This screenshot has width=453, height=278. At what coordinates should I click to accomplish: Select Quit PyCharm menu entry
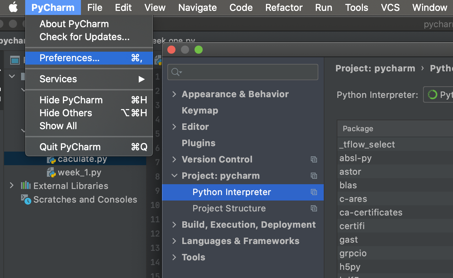70,147
